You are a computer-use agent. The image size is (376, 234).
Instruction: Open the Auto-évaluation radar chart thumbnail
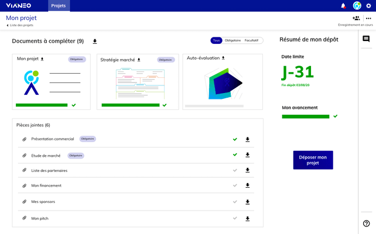[223, 83]
